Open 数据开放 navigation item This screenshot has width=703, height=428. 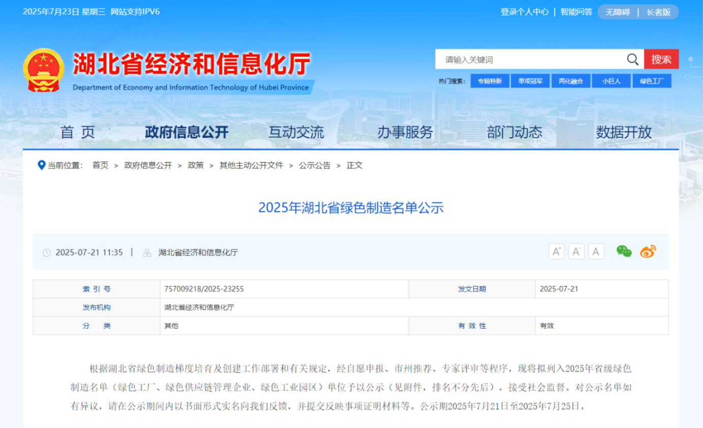(x=624, y=133)
